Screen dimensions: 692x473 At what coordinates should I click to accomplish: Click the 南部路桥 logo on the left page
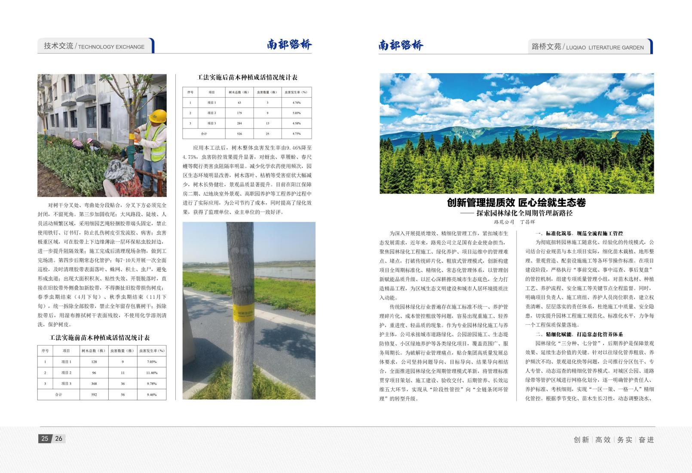289,45
